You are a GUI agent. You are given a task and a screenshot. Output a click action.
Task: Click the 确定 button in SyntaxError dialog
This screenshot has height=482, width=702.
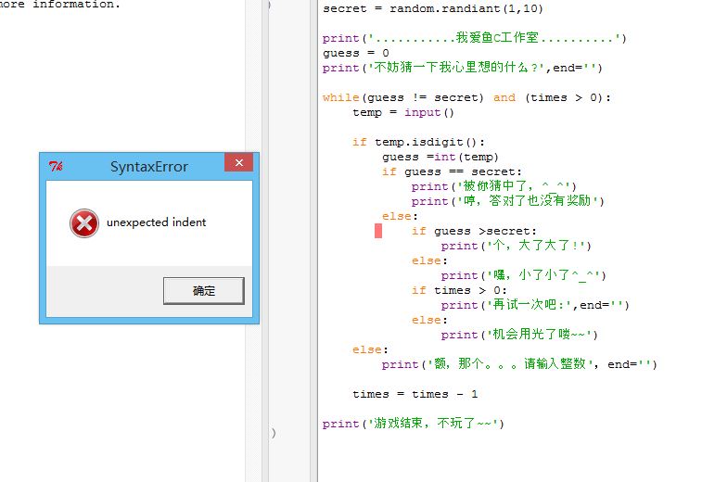(204, 291)
